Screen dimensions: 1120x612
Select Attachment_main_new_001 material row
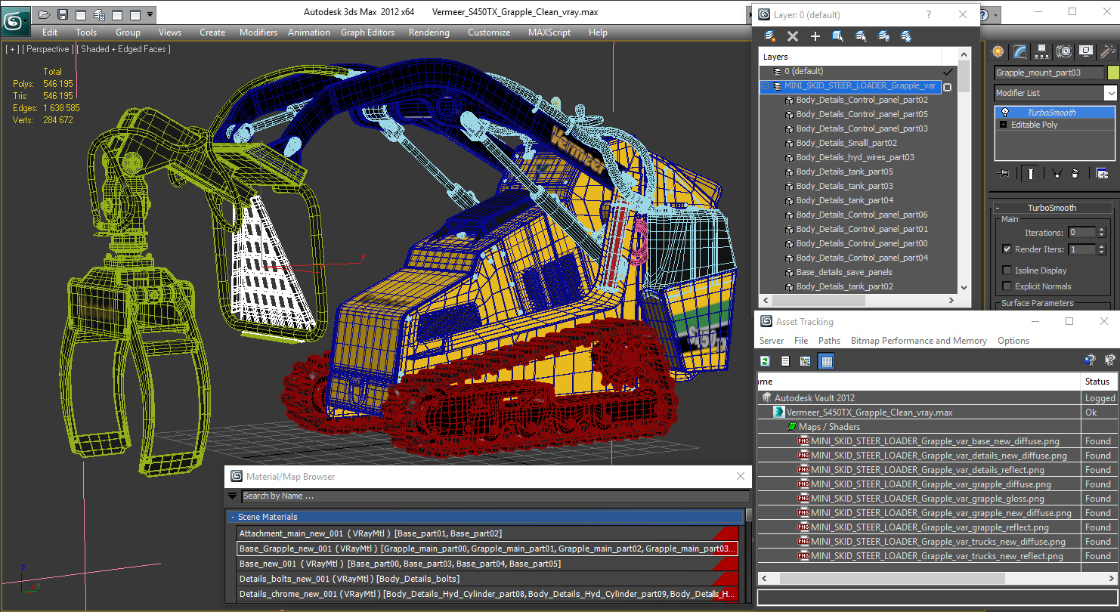click(x=487, y=533)
